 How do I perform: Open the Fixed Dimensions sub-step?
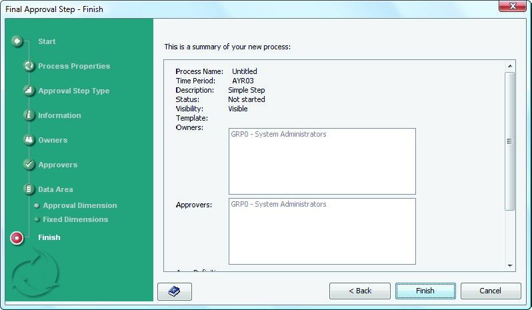pyautogui.click(x=75, y=219)
